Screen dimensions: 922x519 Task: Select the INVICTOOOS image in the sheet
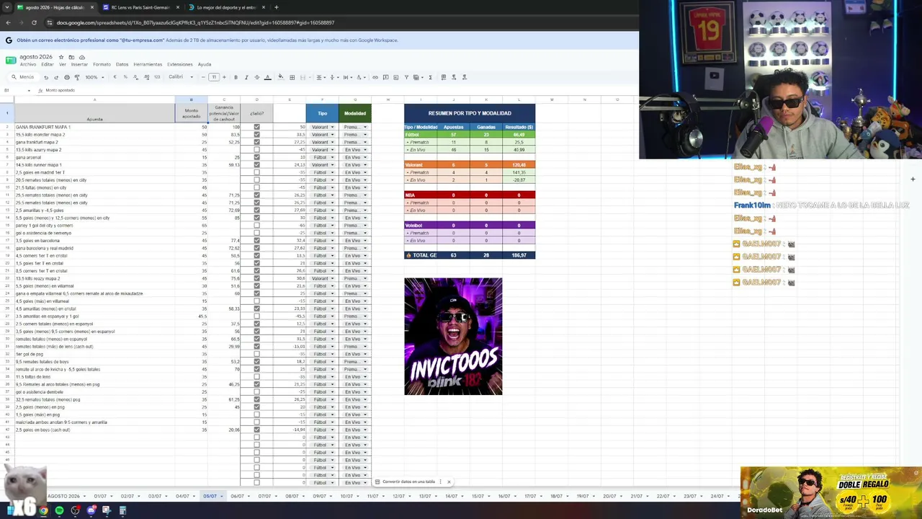pyautogui.click(x=453, y=336)
